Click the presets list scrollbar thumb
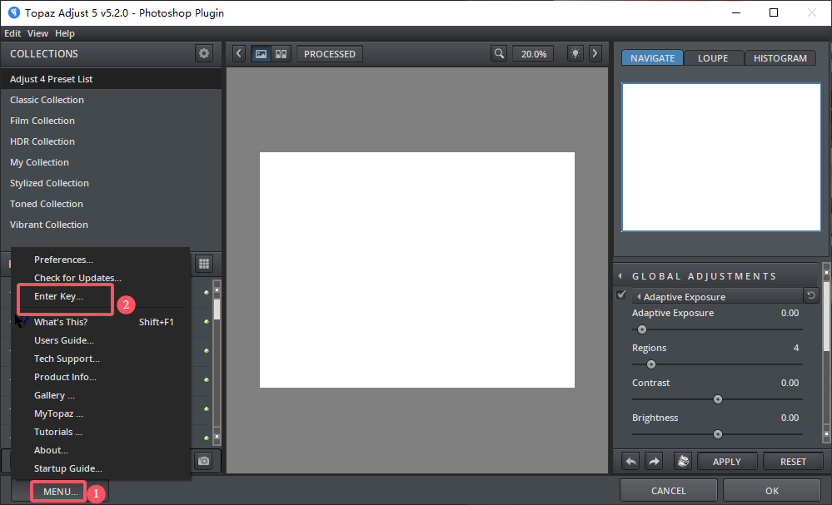This screenshot has width=832, height=505. pyautogui.click(x=217, y=309)
